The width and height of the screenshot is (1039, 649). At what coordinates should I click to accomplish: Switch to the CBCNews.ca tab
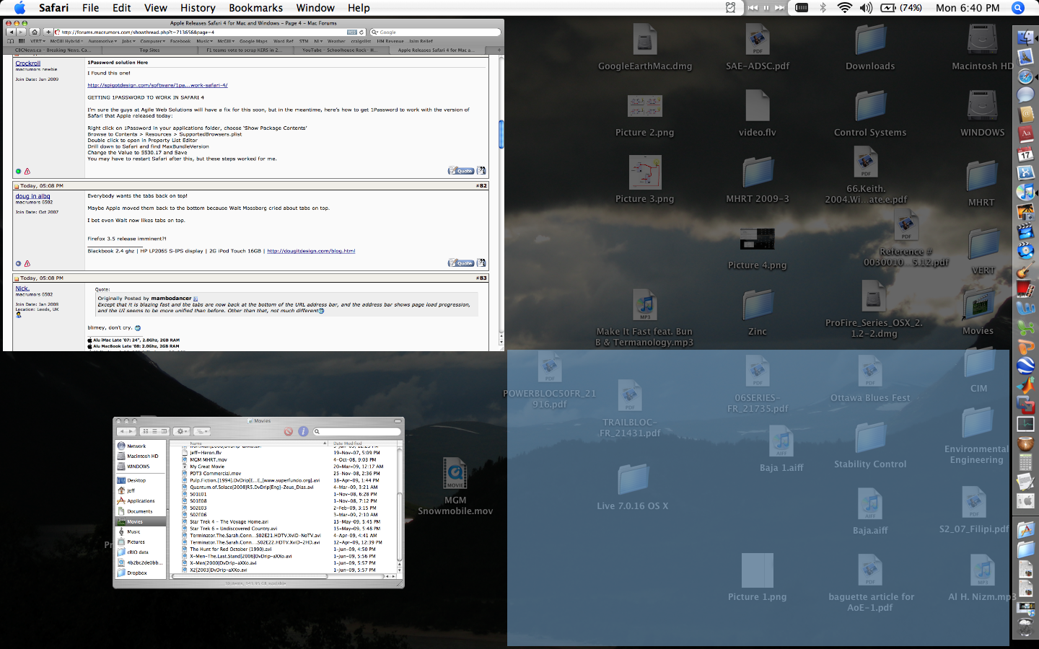53,50
